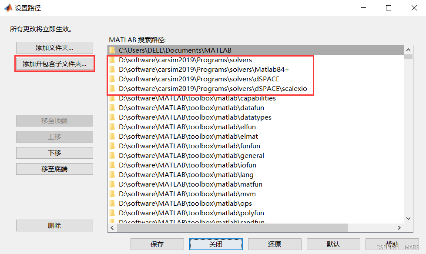Click folder icon of Documents\MATLAB row
This screenshot has height=254, width=426.
tap(112, 50)
